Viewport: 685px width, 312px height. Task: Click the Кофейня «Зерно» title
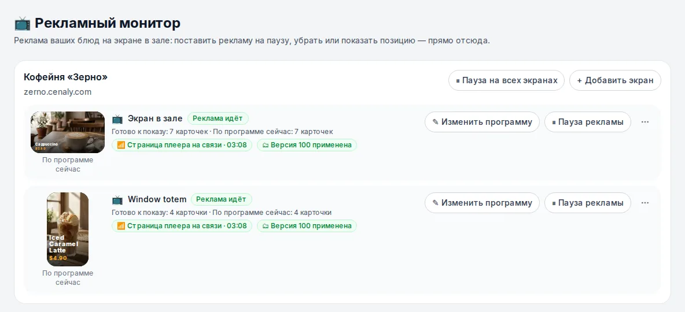65,77
